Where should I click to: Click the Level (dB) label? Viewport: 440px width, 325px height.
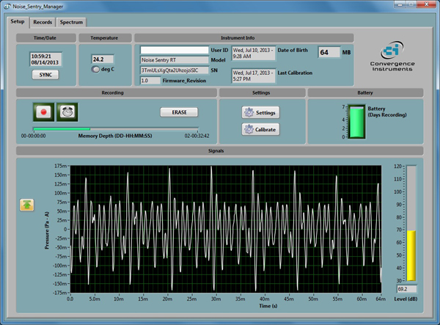coord(406,299)
